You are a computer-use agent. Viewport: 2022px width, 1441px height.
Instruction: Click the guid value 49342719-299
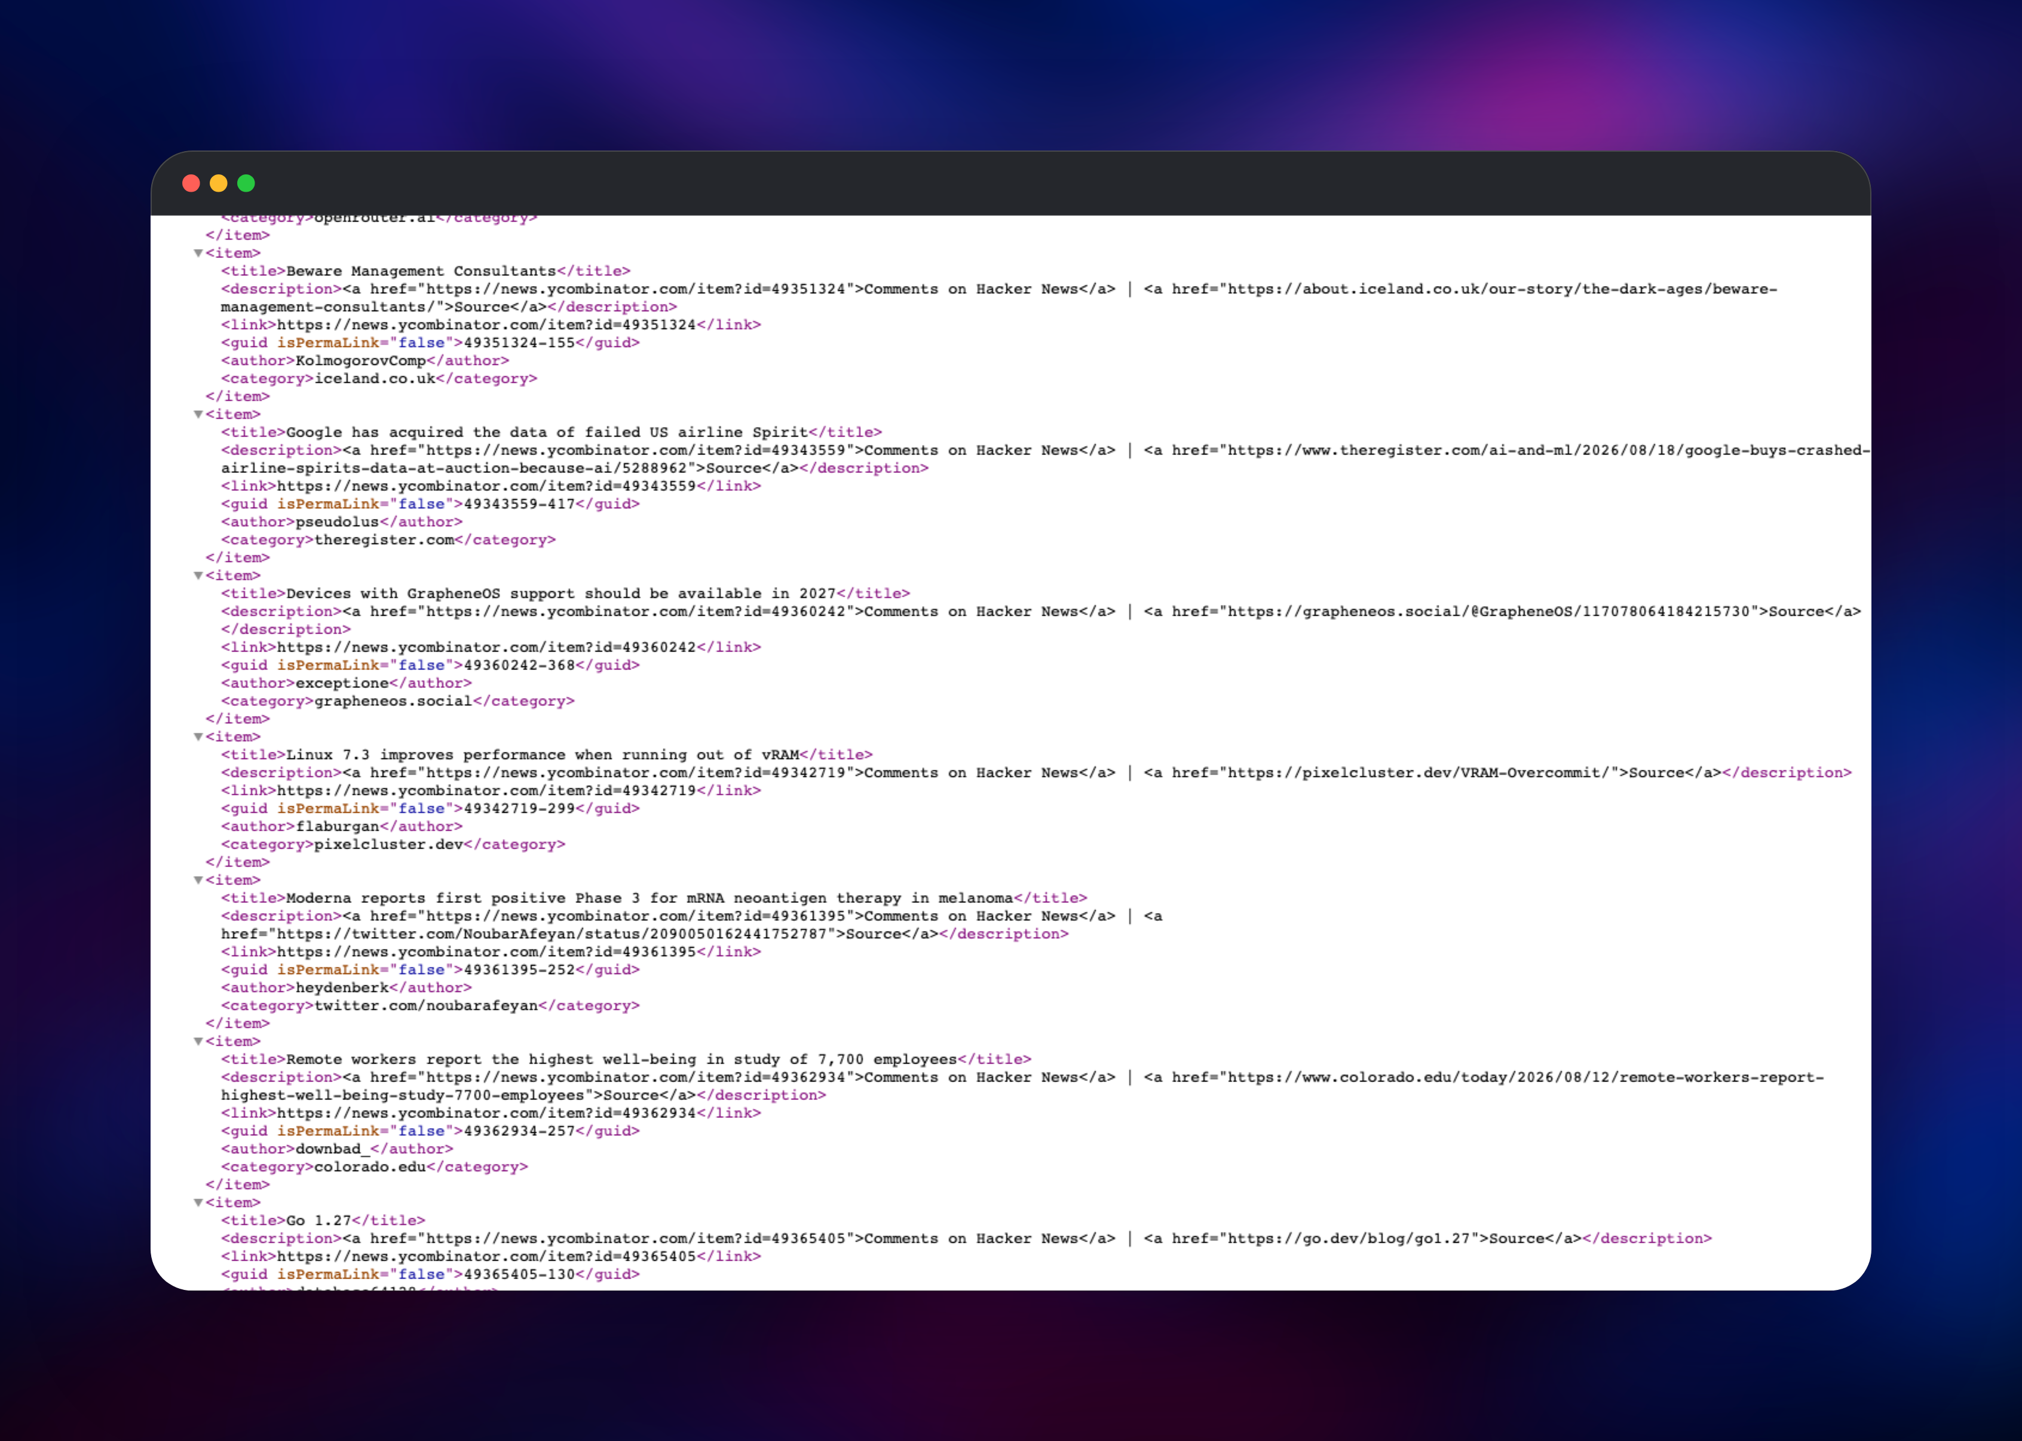click(x=519, y=809)
